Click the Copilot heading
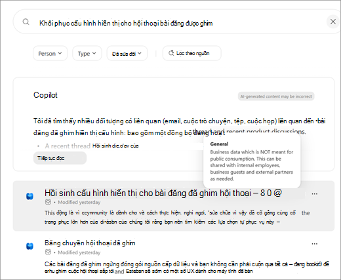The width and height of the screenshot is (341, 280). click(x=45, y=95)
